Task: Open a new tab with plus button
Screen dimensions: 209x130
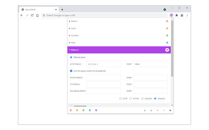Action: coord(62,9)
